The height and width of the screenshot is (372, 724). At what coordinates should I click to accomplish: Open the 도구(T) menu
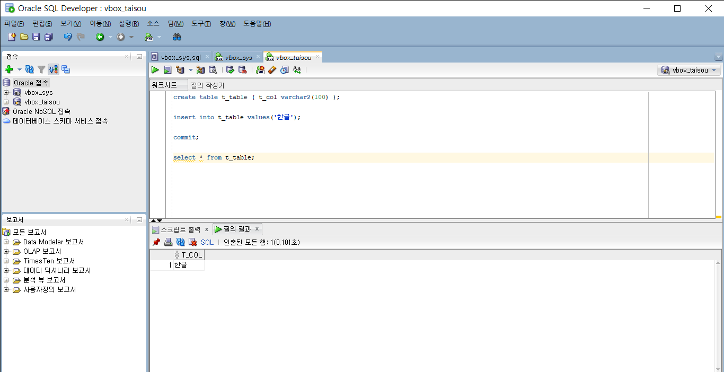[x=201, y=24]
